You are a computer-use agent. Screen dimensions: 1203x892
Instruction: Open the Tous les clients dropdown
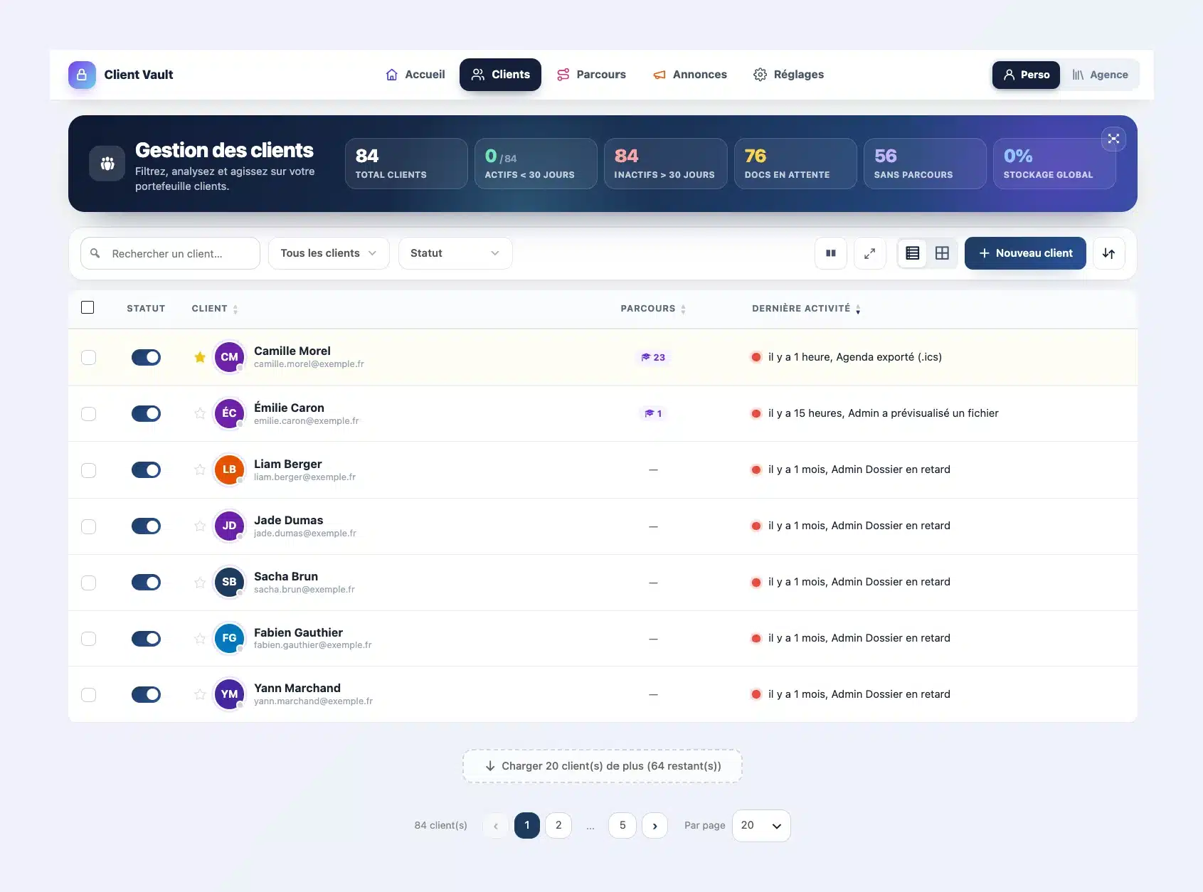(329, 253)
